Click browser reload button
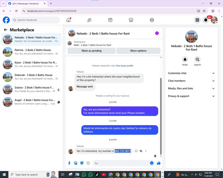This screenshot has height=178, width=223. pos(17,11)
